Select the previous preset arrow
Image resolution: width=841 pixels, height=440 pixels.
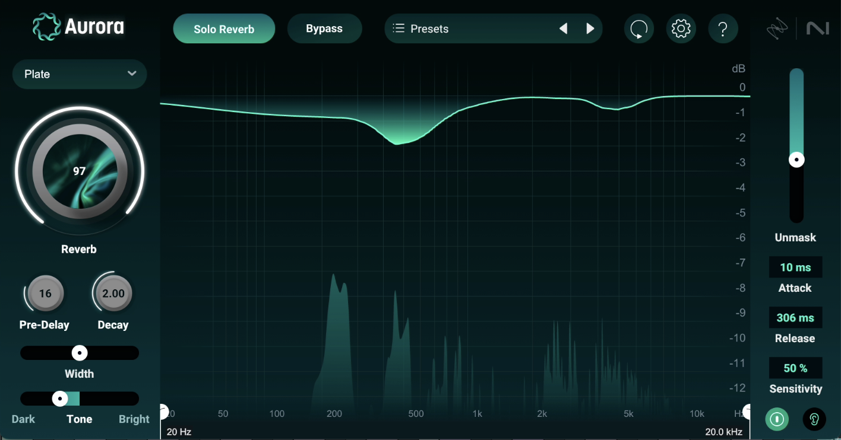pyautogui.click(x=563, y=28)
